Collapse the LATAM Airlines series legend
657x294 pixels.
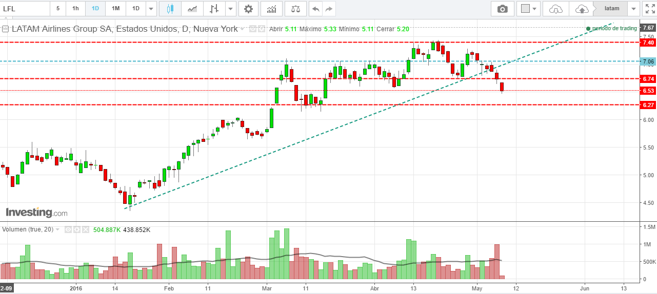[x=6, y=29]
